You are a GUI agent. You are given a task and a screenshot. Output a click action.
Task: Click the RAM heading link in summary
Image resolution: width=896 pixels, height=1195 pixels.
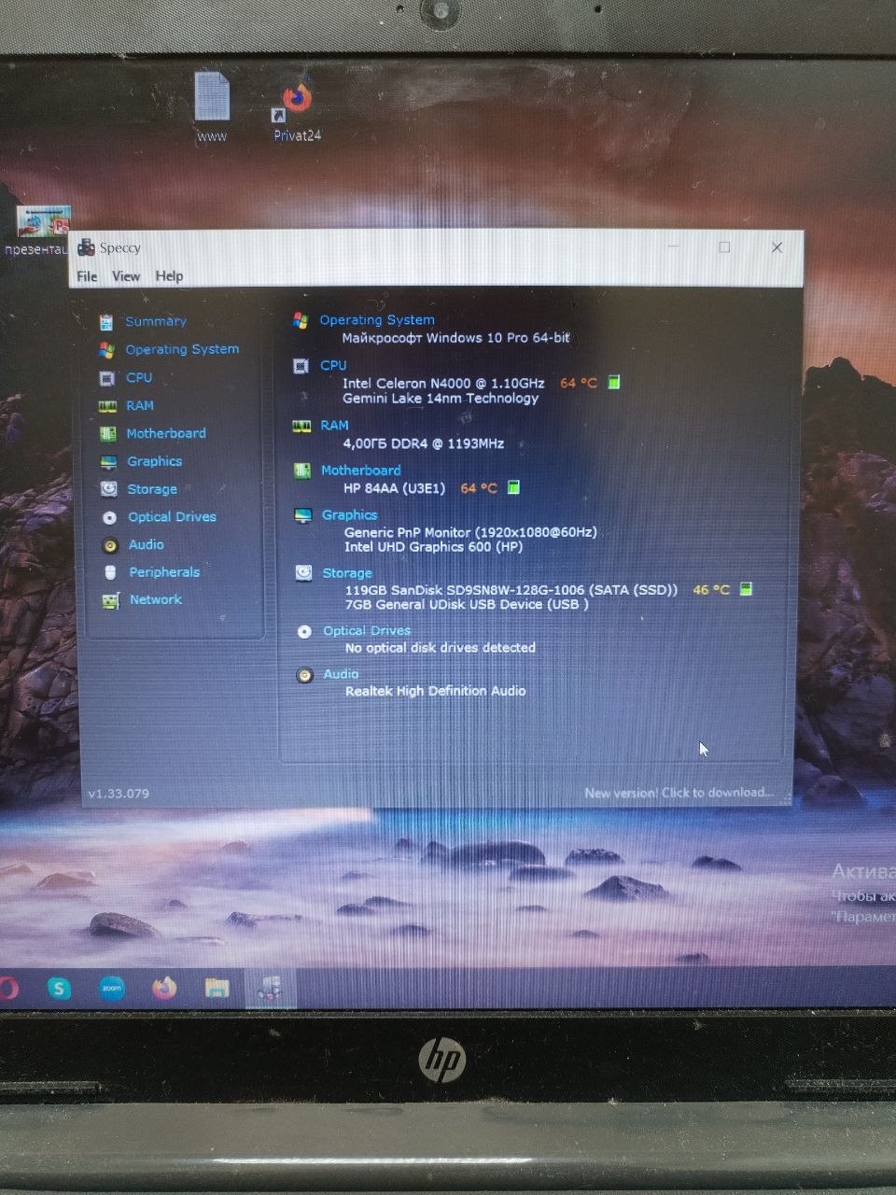(334, 425)
